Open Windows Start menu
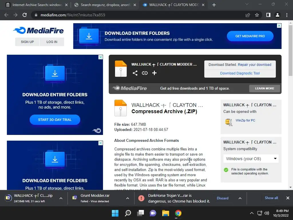The width and height of the screenshot is (293, 220). [115, 213]
